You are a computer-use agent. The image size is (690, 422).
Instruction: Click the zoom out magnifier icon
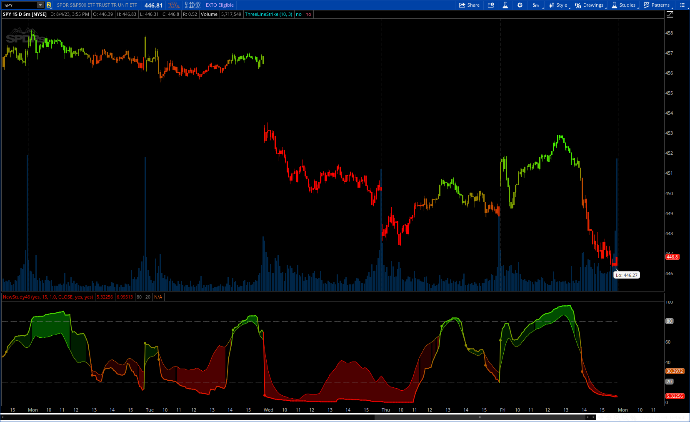(x=625, y=417)
